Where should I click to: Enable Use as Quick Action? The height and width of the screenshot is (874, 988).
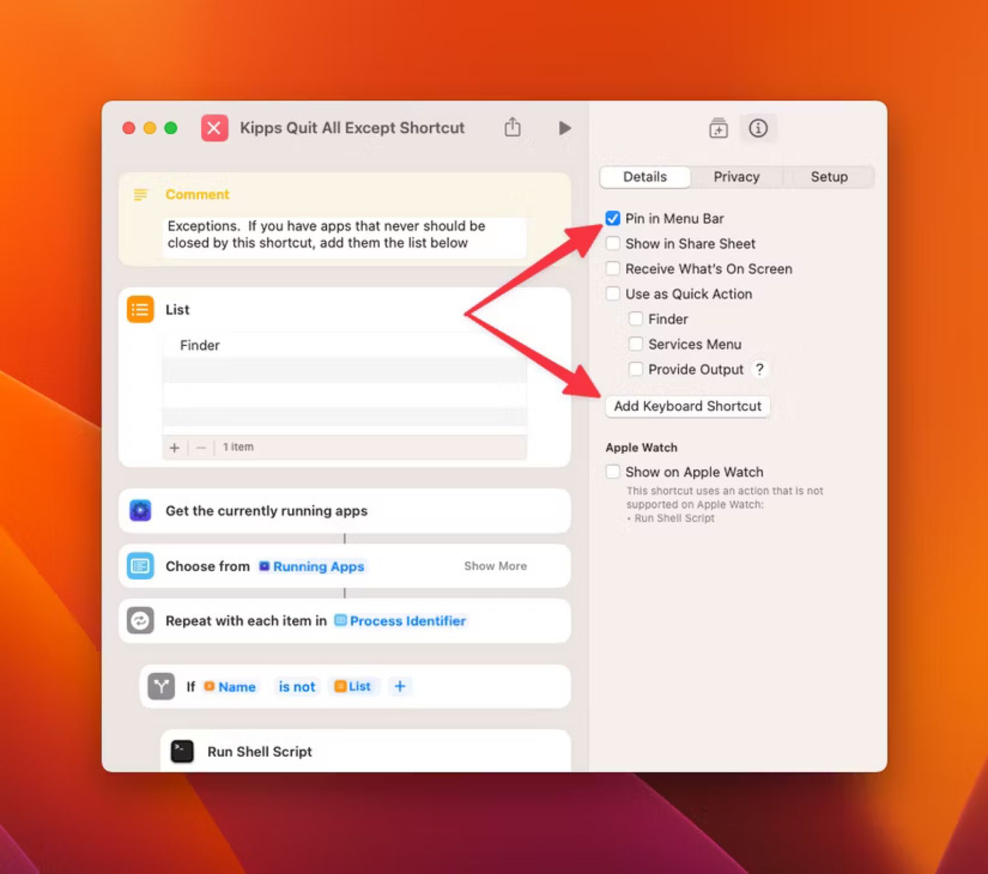612,293
